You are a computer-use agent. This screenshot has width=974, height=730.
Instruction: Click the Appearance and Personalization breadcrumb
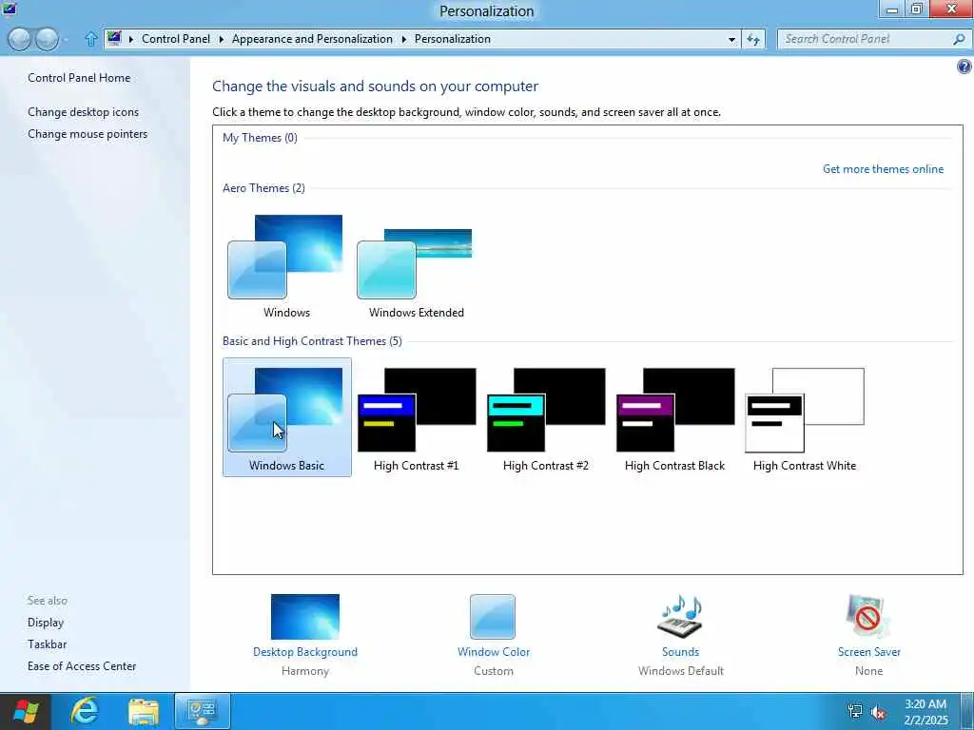pos(312,38)
